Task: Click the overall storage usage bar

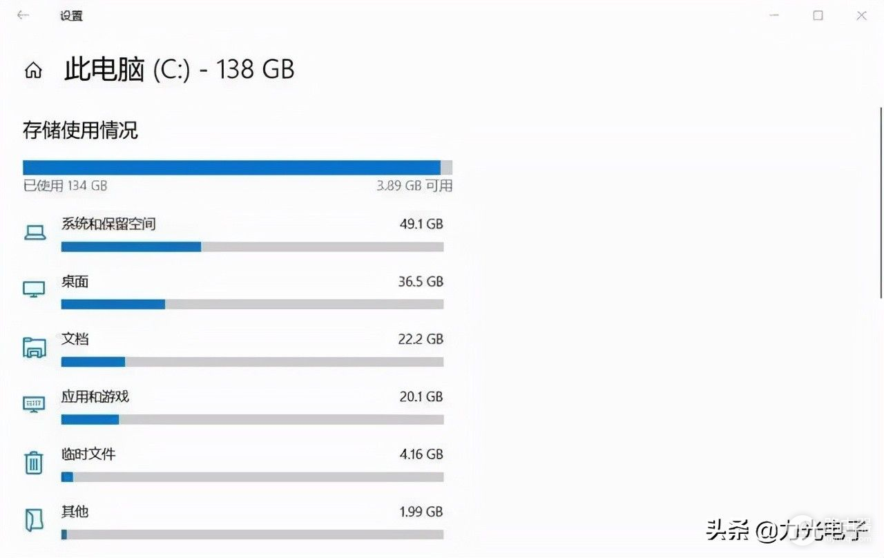Action: click(238, 168)
